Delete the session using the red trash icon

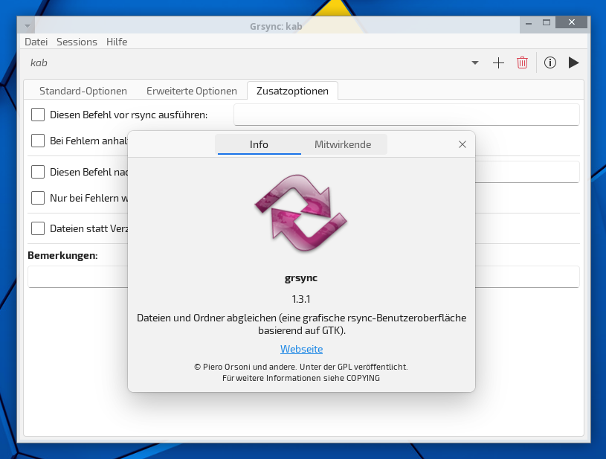pyautogui.click(x=522, y=62)
